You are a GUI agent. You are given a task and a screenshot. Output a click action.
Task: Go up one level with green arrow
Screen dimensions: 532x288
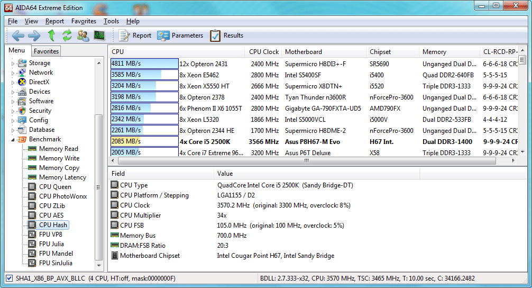point(52,35)
